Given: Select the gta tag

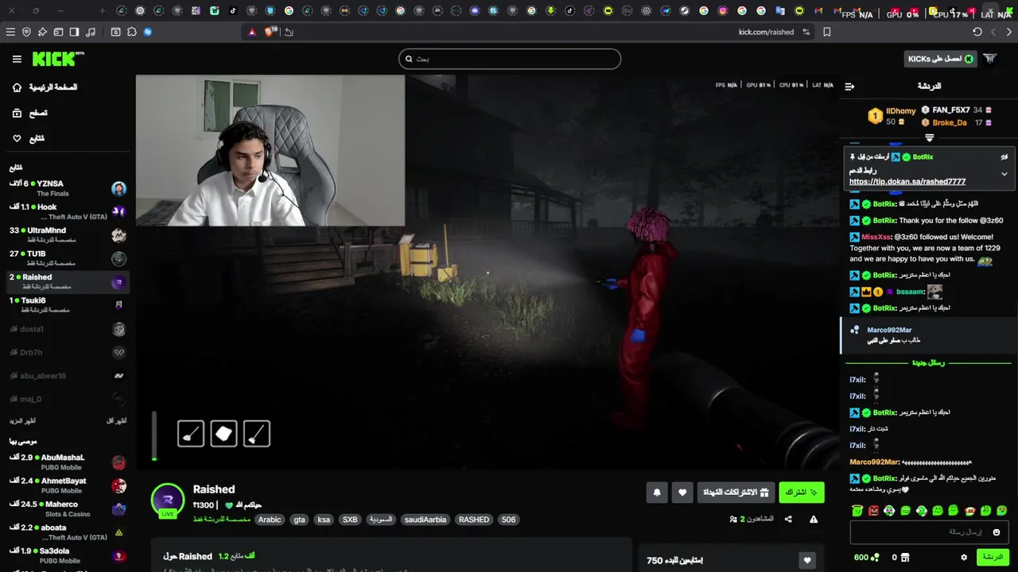Looking at the screenshot, I should tap(299, 520).
